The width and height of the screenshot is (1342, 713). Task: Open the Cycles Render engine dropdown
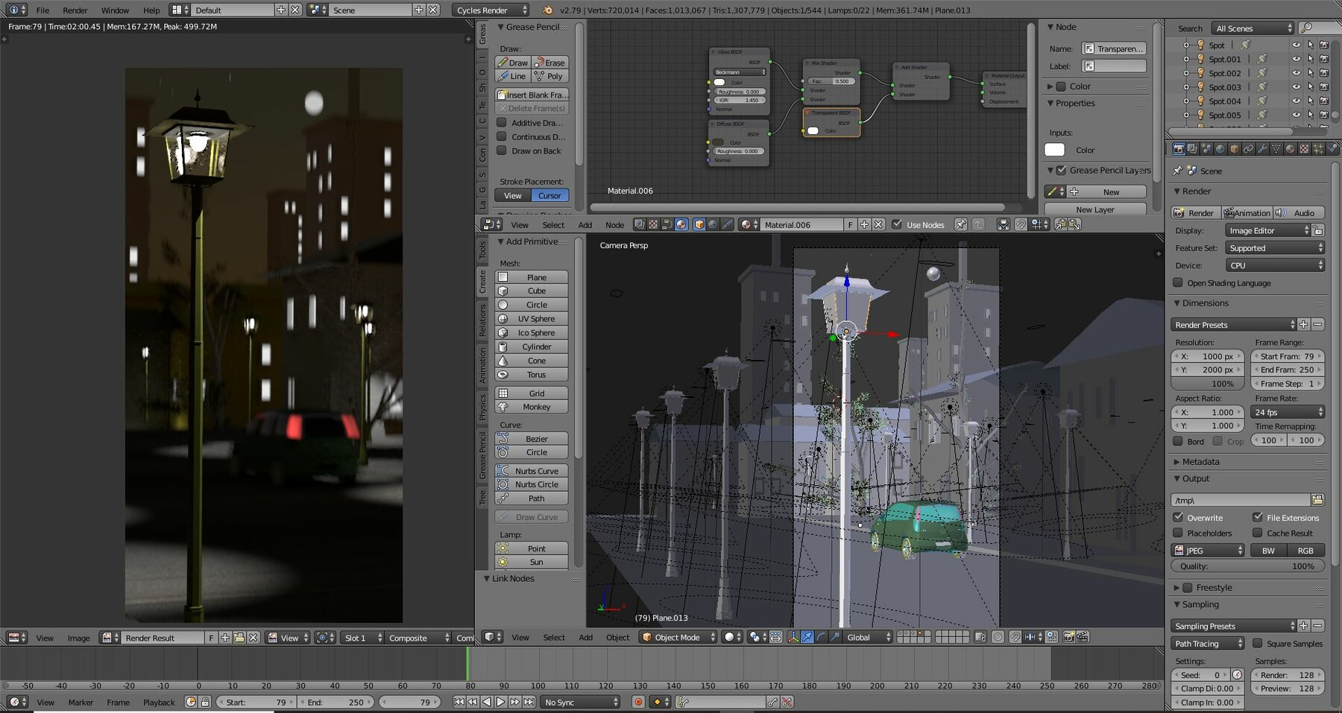point(490,10)
